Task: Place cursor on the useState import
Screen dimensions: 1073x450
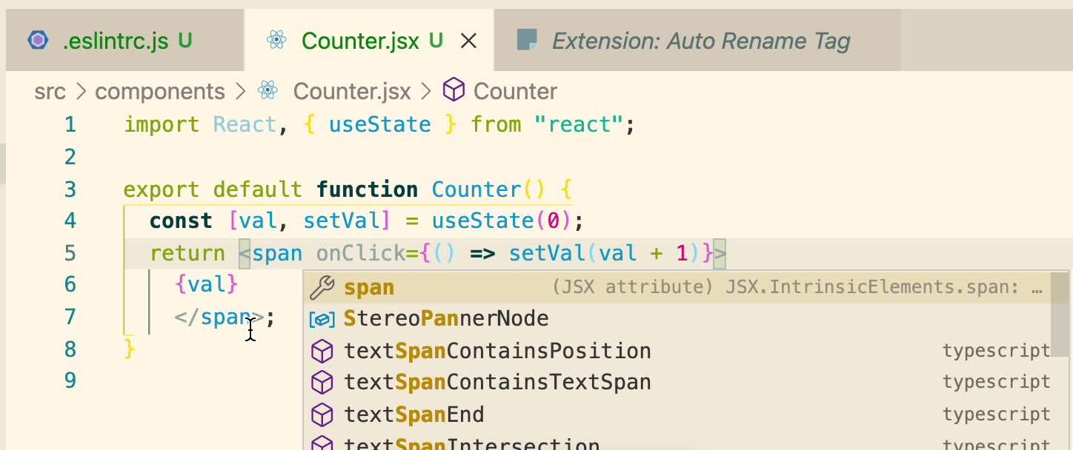Action: [x=379, y=124]
